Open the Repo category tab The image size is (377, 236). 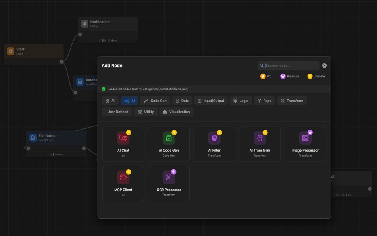click(264, 101)
